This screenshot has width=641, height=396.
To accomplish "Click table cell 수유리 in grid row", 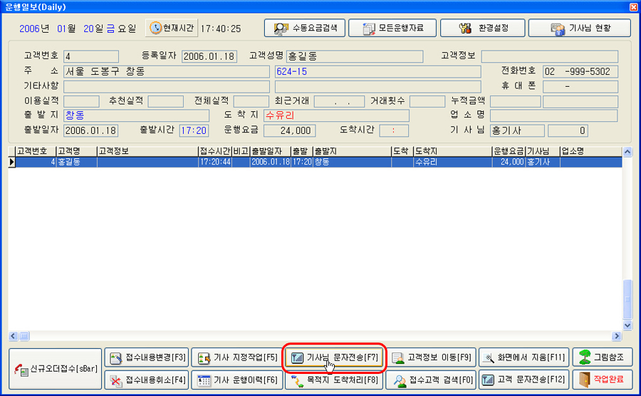I will click(452, 162).
